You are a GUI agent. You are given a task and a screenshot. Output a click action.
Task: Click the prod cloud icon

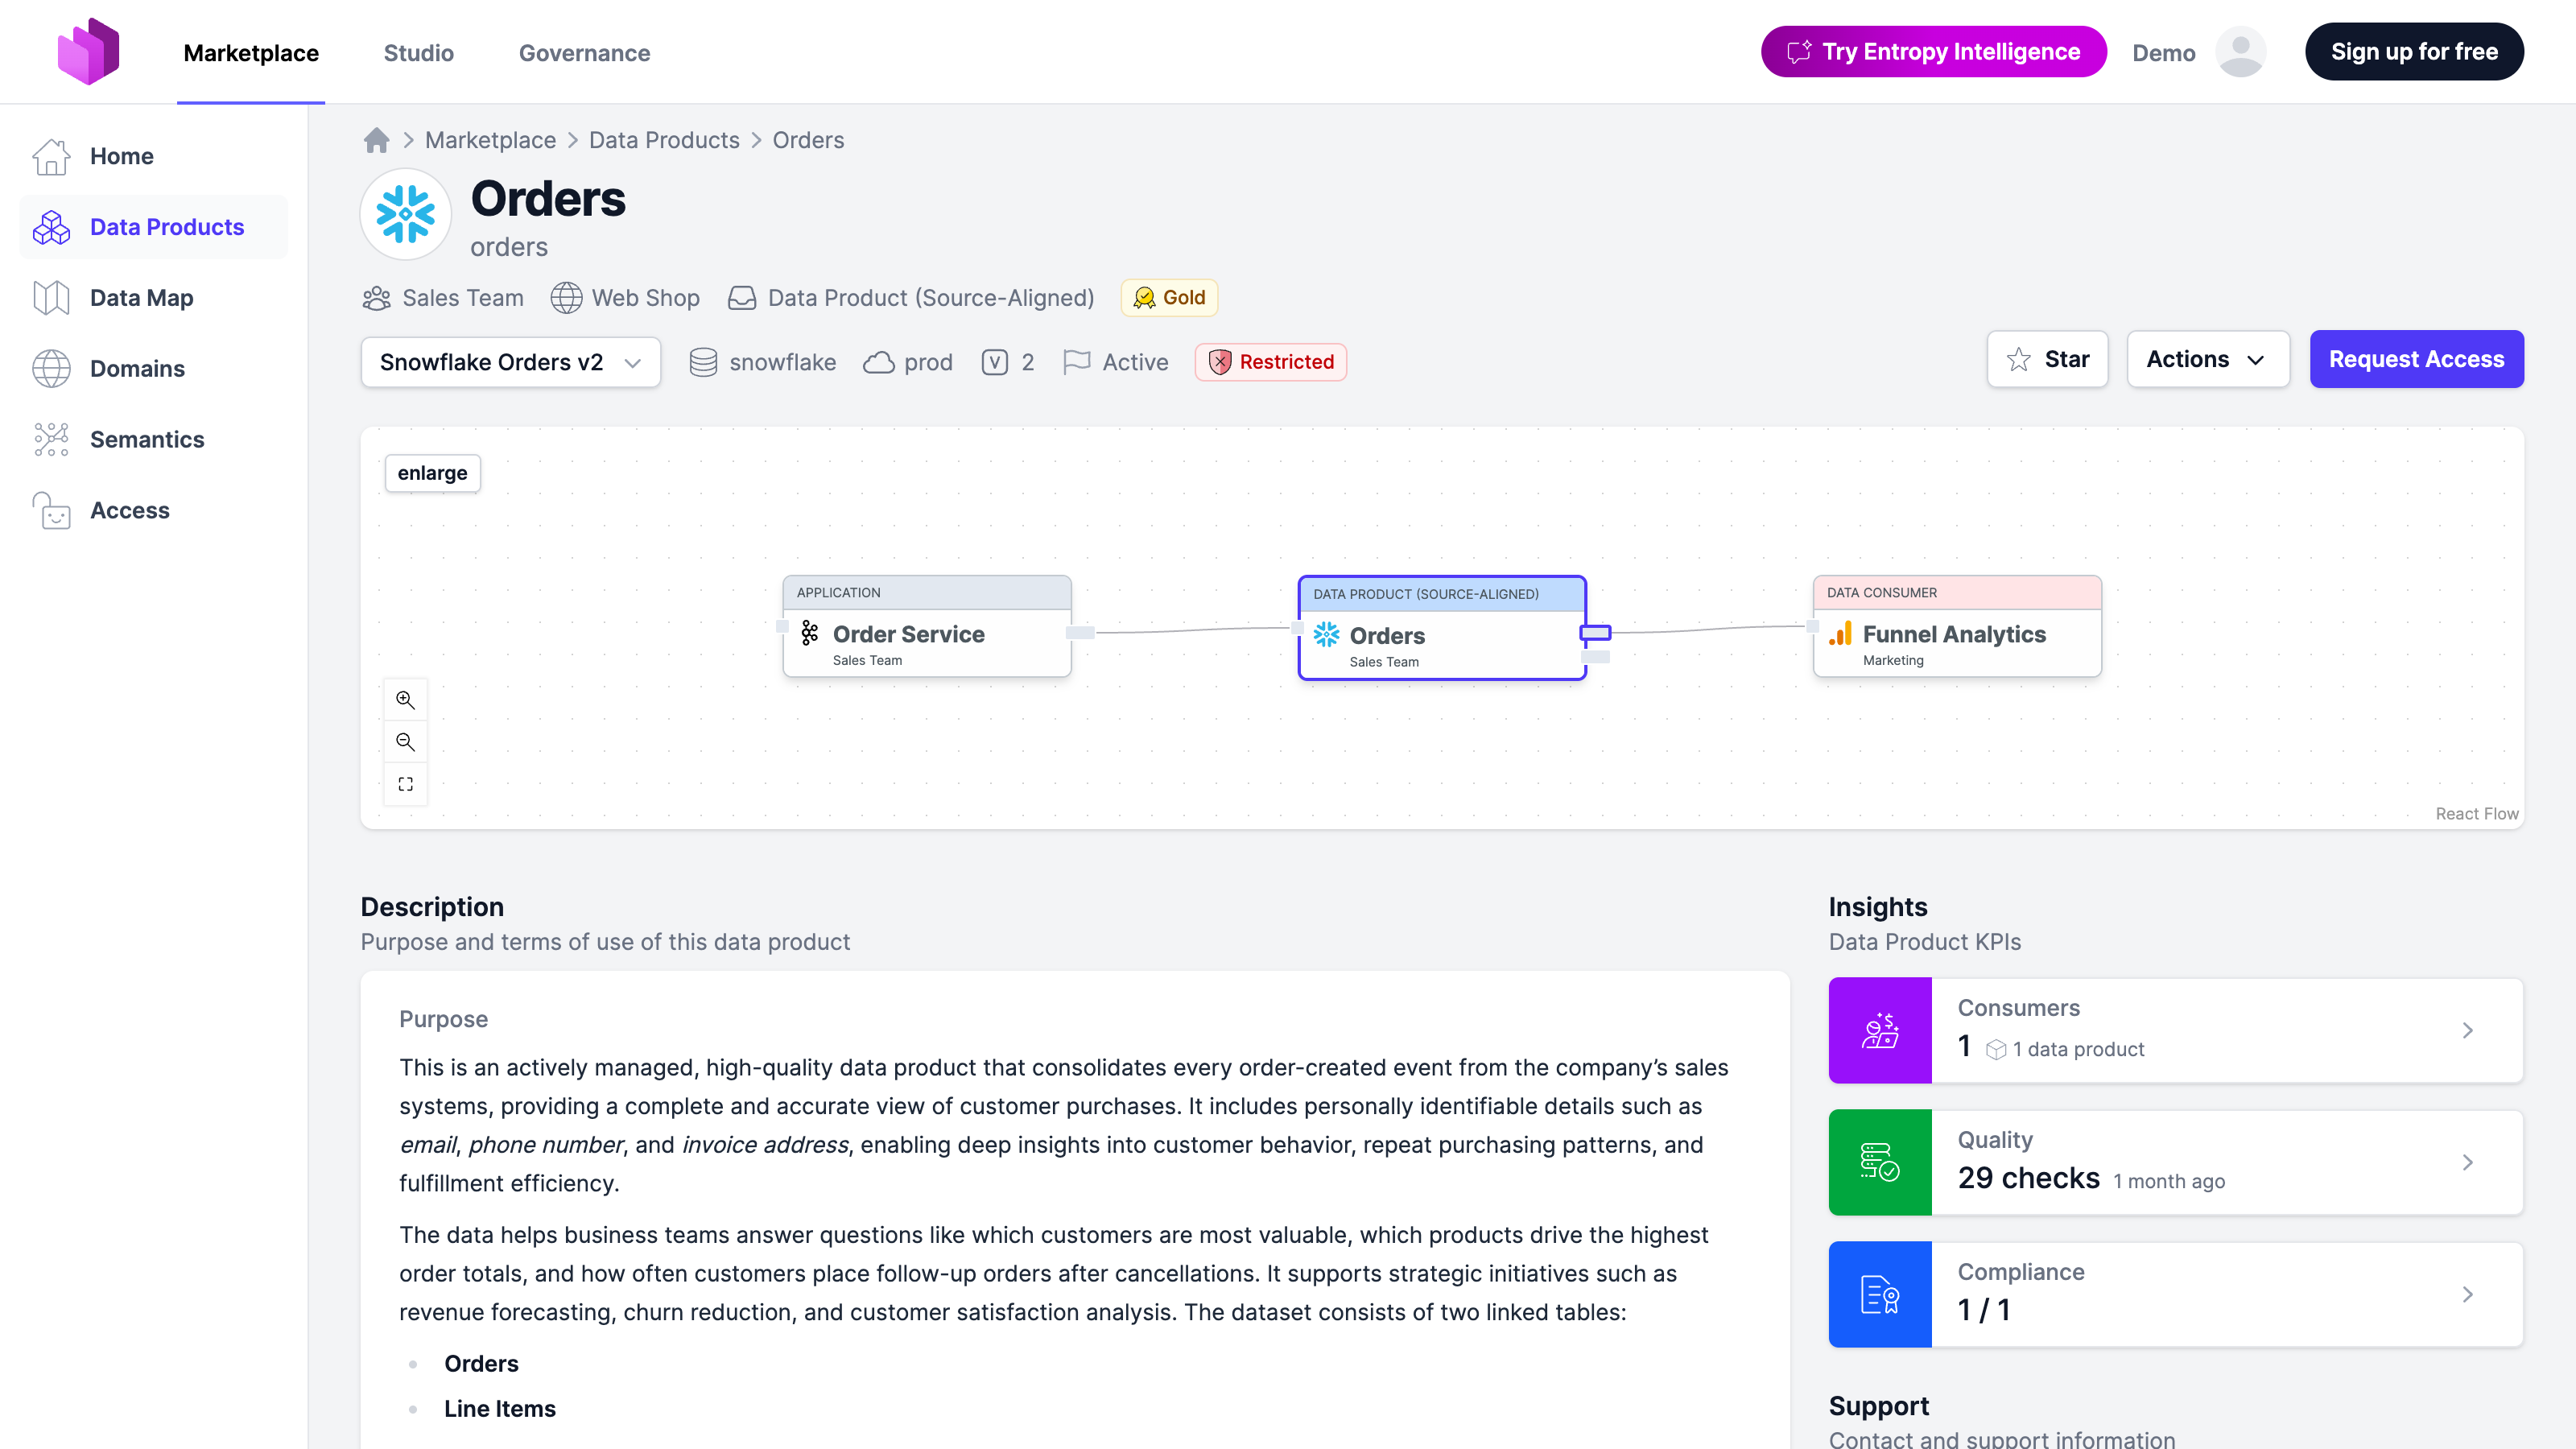click(878, 362)
